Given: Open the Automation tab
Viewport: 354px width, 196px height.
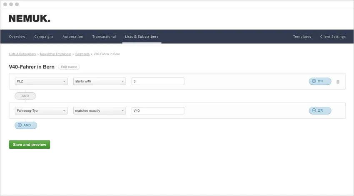Looking at the screenshot, I should coord(73,37).
